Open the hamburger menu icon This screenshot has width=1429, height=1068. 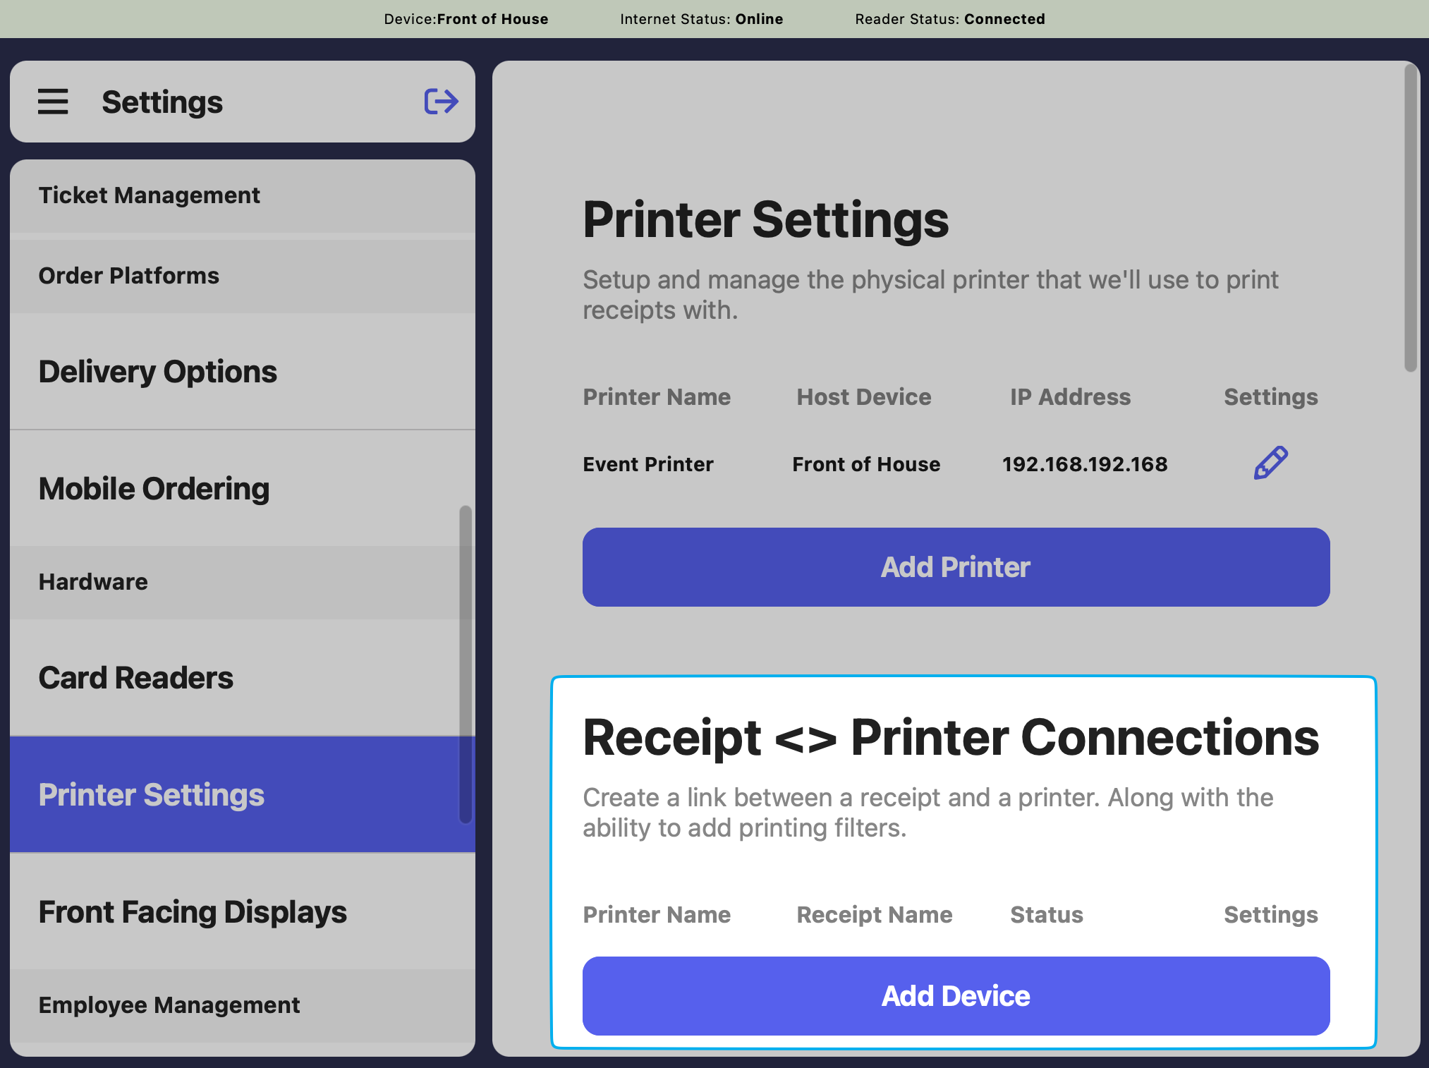[53, 102]
